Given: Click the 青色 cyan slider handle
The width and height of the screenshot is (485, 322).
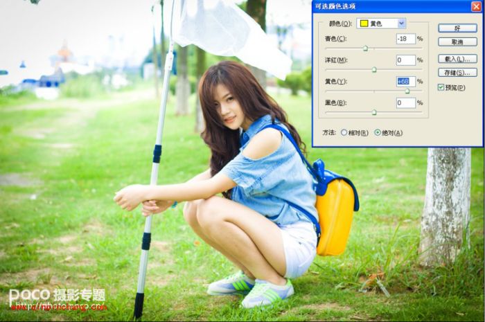Looking at the screenshot, I should pos(365,48).
